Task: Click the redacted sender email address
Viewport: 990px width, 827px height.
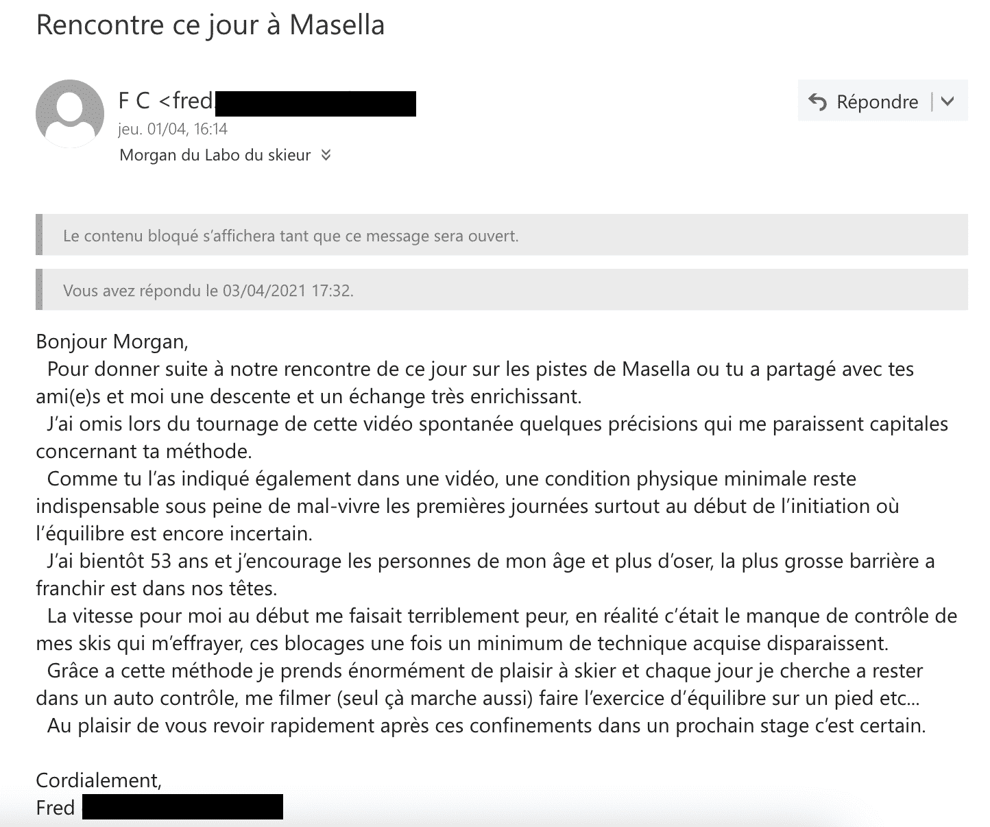Action: click(315, 103)
